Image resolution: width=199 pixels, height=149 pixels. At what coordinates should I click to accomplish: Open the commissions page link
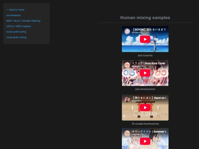pyautogui.click(x=13, y=15)
